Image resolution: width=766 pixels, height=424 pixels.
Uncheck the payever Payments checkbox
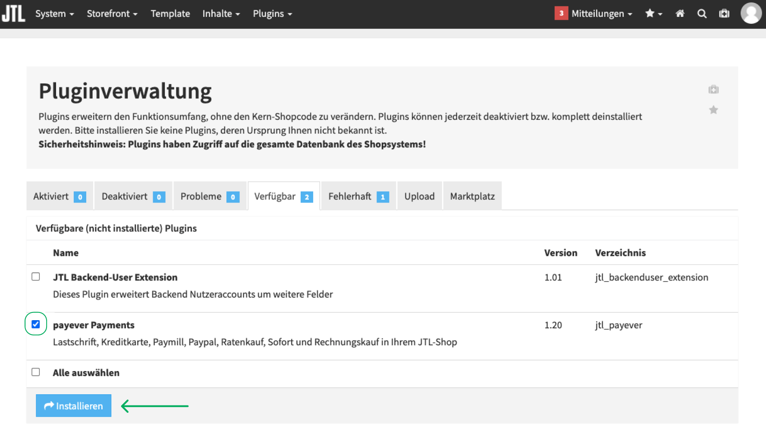tap(36, 324)
